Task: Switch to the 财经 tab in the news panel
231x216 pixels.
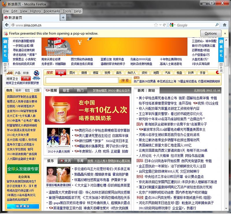Action: tap(152, 90)
